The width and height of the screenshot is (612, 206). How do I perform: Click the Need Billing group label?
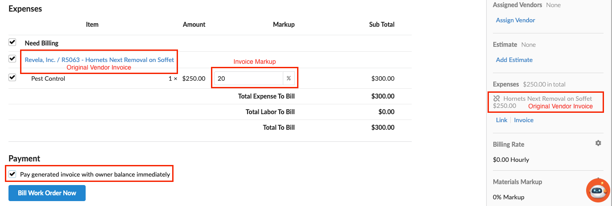point(41,43)
